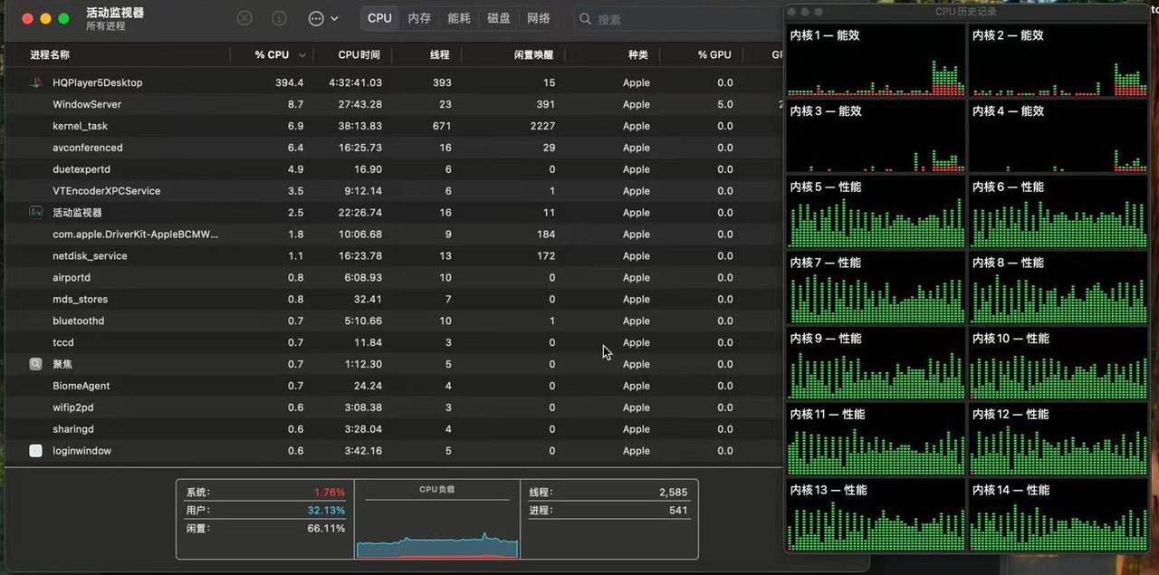This screenshot has height=575, width=1159.
Task: Select the kernel_task process row
Action: click(x=394, y=126)
